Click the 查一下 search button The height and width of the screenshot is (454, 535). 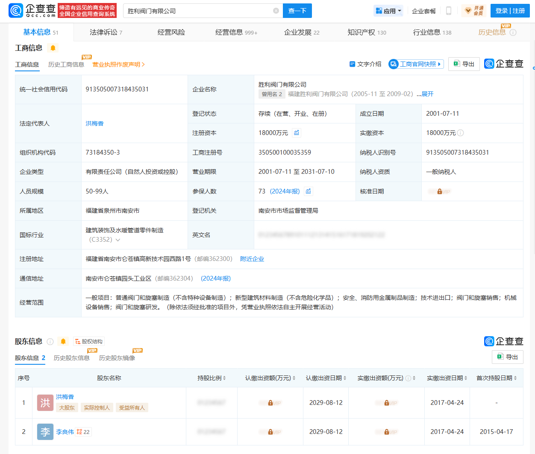[297, 11]
